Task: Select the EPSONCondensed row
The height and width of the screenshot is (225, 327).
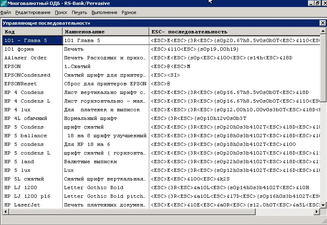Action: pyautogui.click(x=27, y=75)
